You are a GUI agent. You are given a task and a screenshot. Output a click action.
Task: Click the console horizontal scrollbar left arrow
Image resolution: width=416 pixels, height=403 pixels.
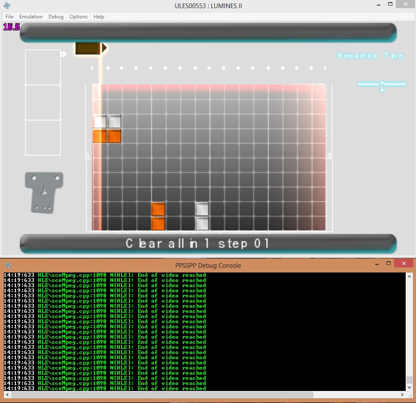click(7, 394)
